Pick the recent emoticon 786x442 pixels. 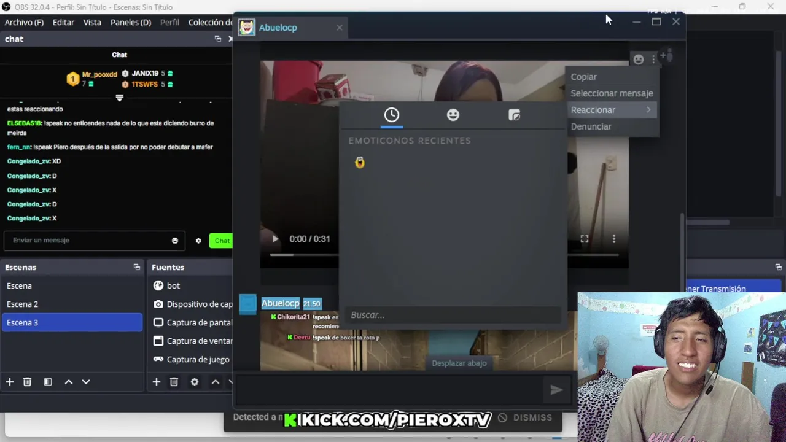click(x=360, y=162)
